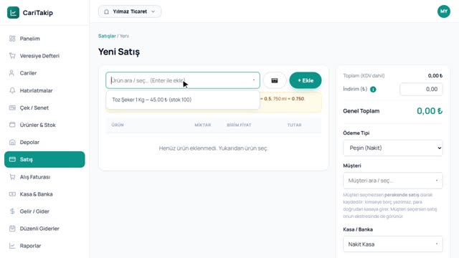Click the Hatırlatmalar bell icon
This screenshot has height=258, width=459.
pyautogui.click(x=12, y=90)
